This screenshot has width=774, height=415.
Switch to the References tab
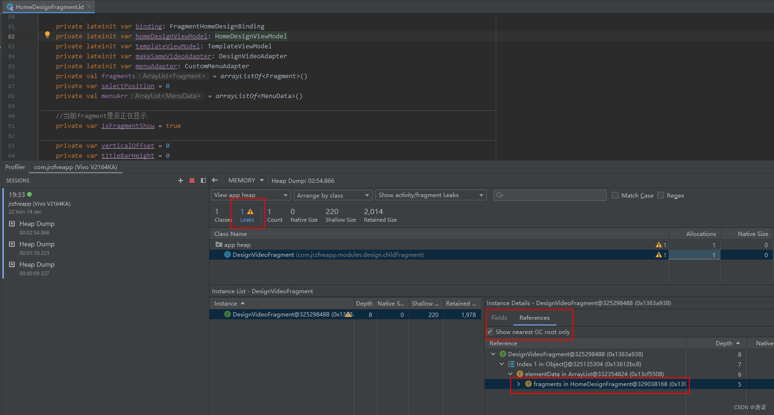[x=534, y=317]
